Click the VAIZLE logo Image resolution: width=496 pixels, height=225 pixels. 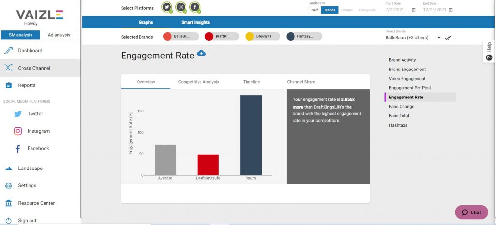pos(40,14)
